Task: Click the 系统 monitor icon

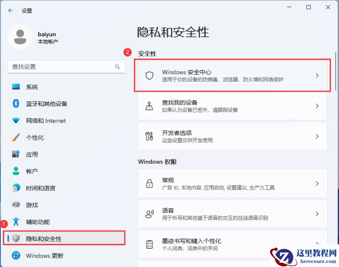Action: (16, 86)
